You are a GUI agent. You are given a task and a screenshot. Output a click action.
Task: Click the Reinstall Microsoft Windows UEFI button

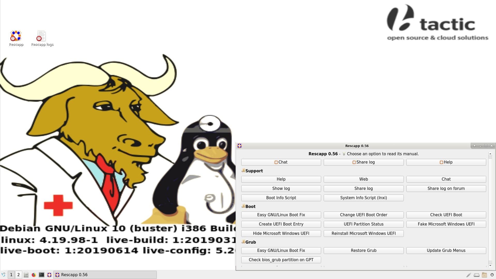click(363, 233)
